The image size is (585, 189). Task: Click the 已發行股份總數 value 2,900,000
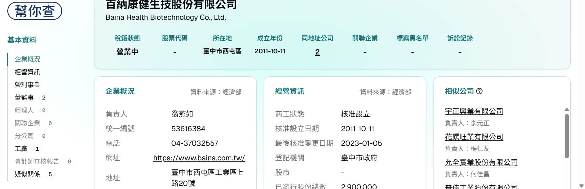359,186
